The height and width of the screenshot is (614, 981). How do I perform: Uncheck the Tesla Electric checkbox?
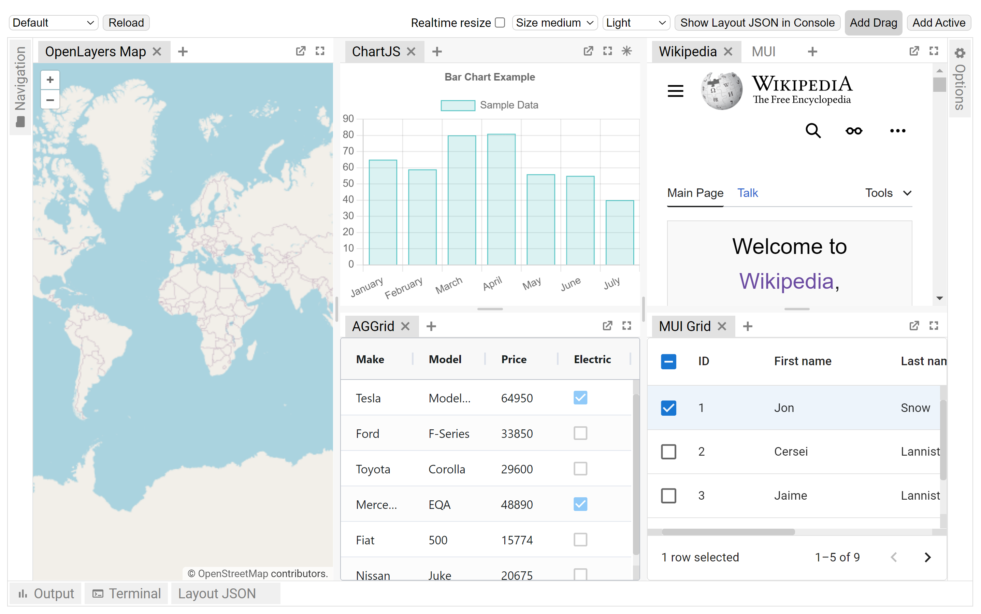(580, 398)
